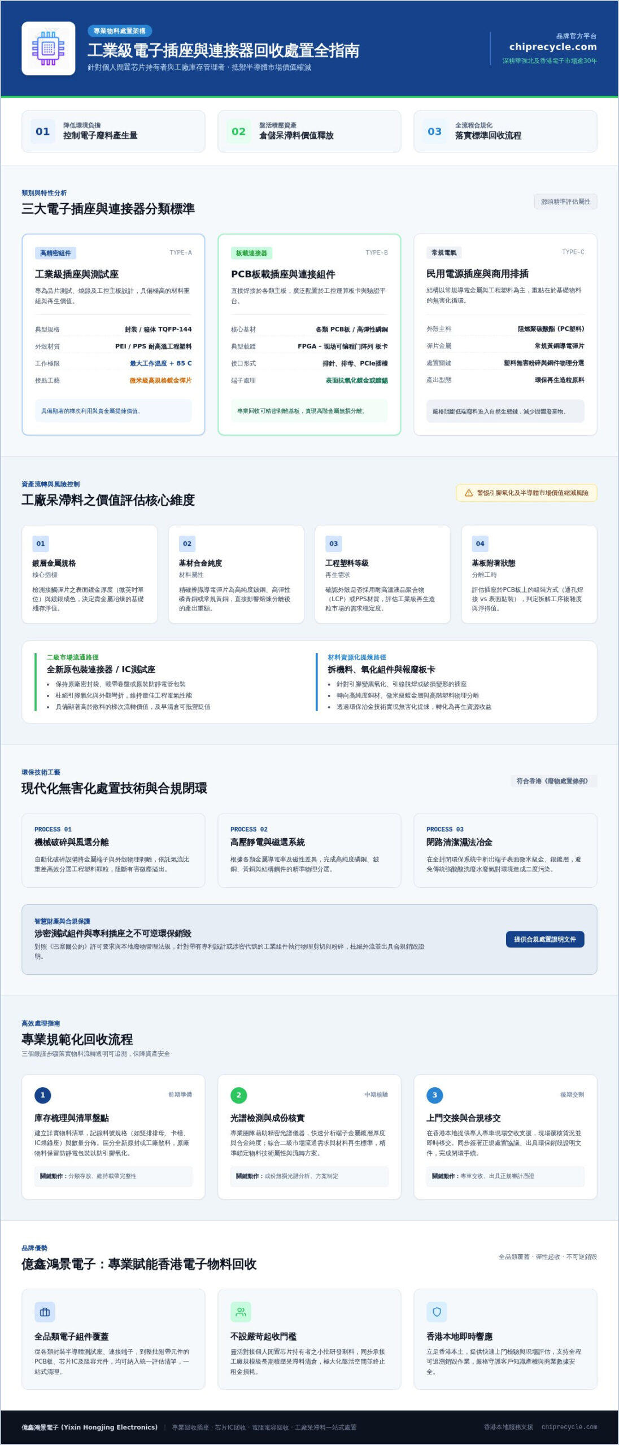Click the chip logo icon in header
Image resolution: width=619 pixels, height=1445 pixels.
48,49
